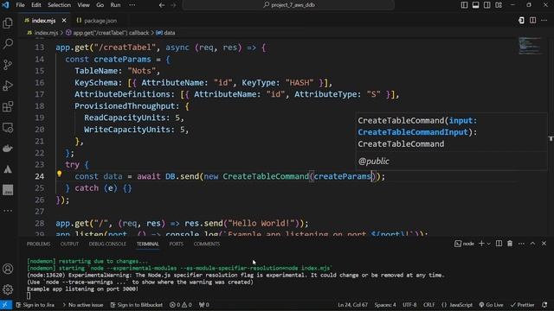Split the terminal
Viewport: 554px width, 311px height.
coord(499,244)
